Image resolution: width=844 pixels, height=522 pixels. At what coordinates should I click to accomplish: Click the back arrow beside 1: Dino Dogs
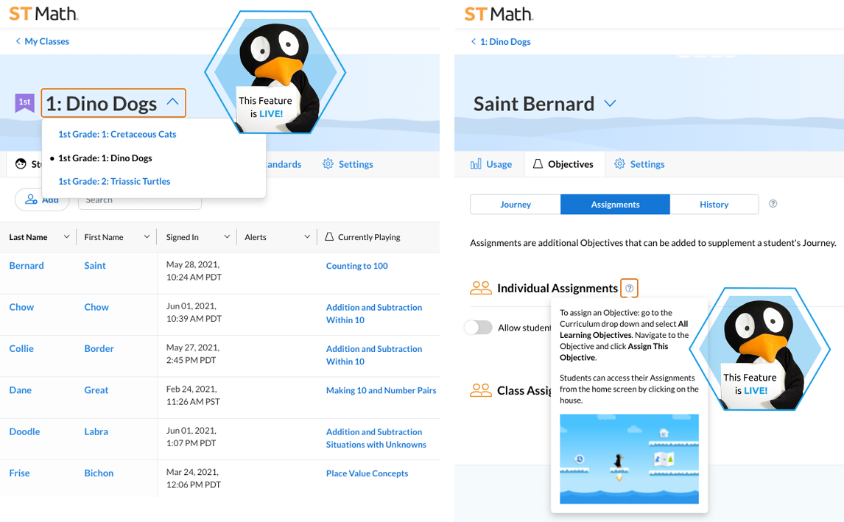[473, 41]
